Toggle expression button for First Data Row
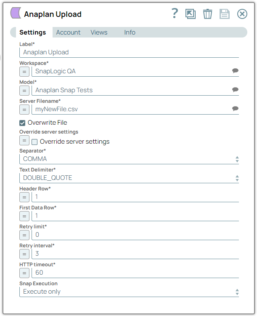 pos(24,216)
